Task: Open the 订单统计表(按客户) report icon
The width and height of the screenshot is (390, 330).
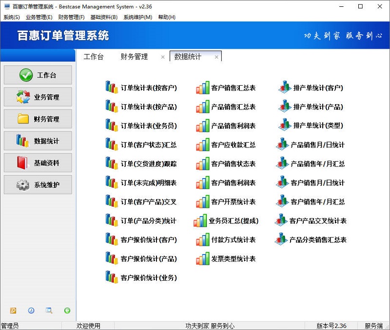Action: pos(112,88)
